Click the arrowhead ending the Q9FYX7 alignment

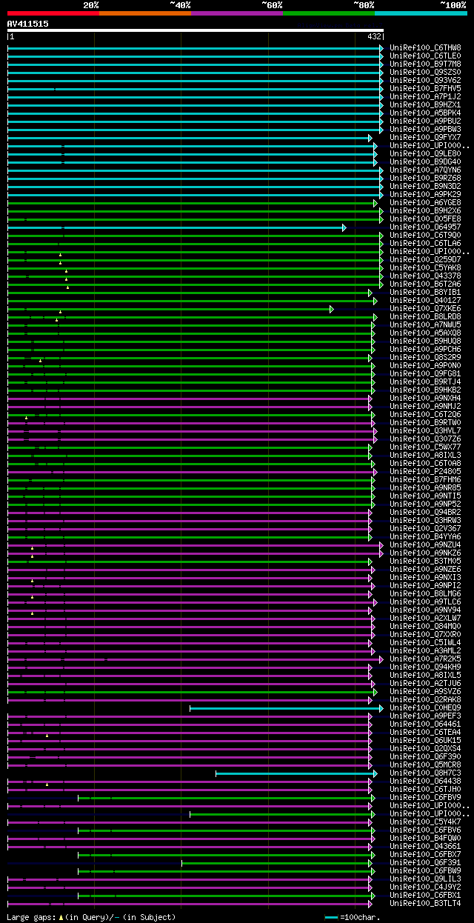tap(370, 138)
